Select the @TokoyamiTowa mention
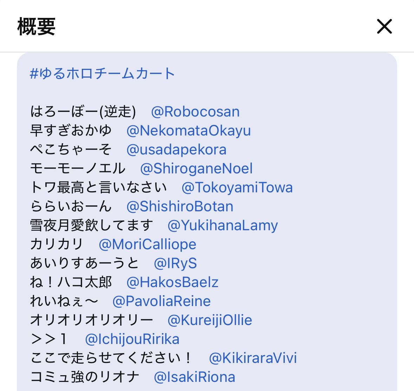 tap(237, 187)
